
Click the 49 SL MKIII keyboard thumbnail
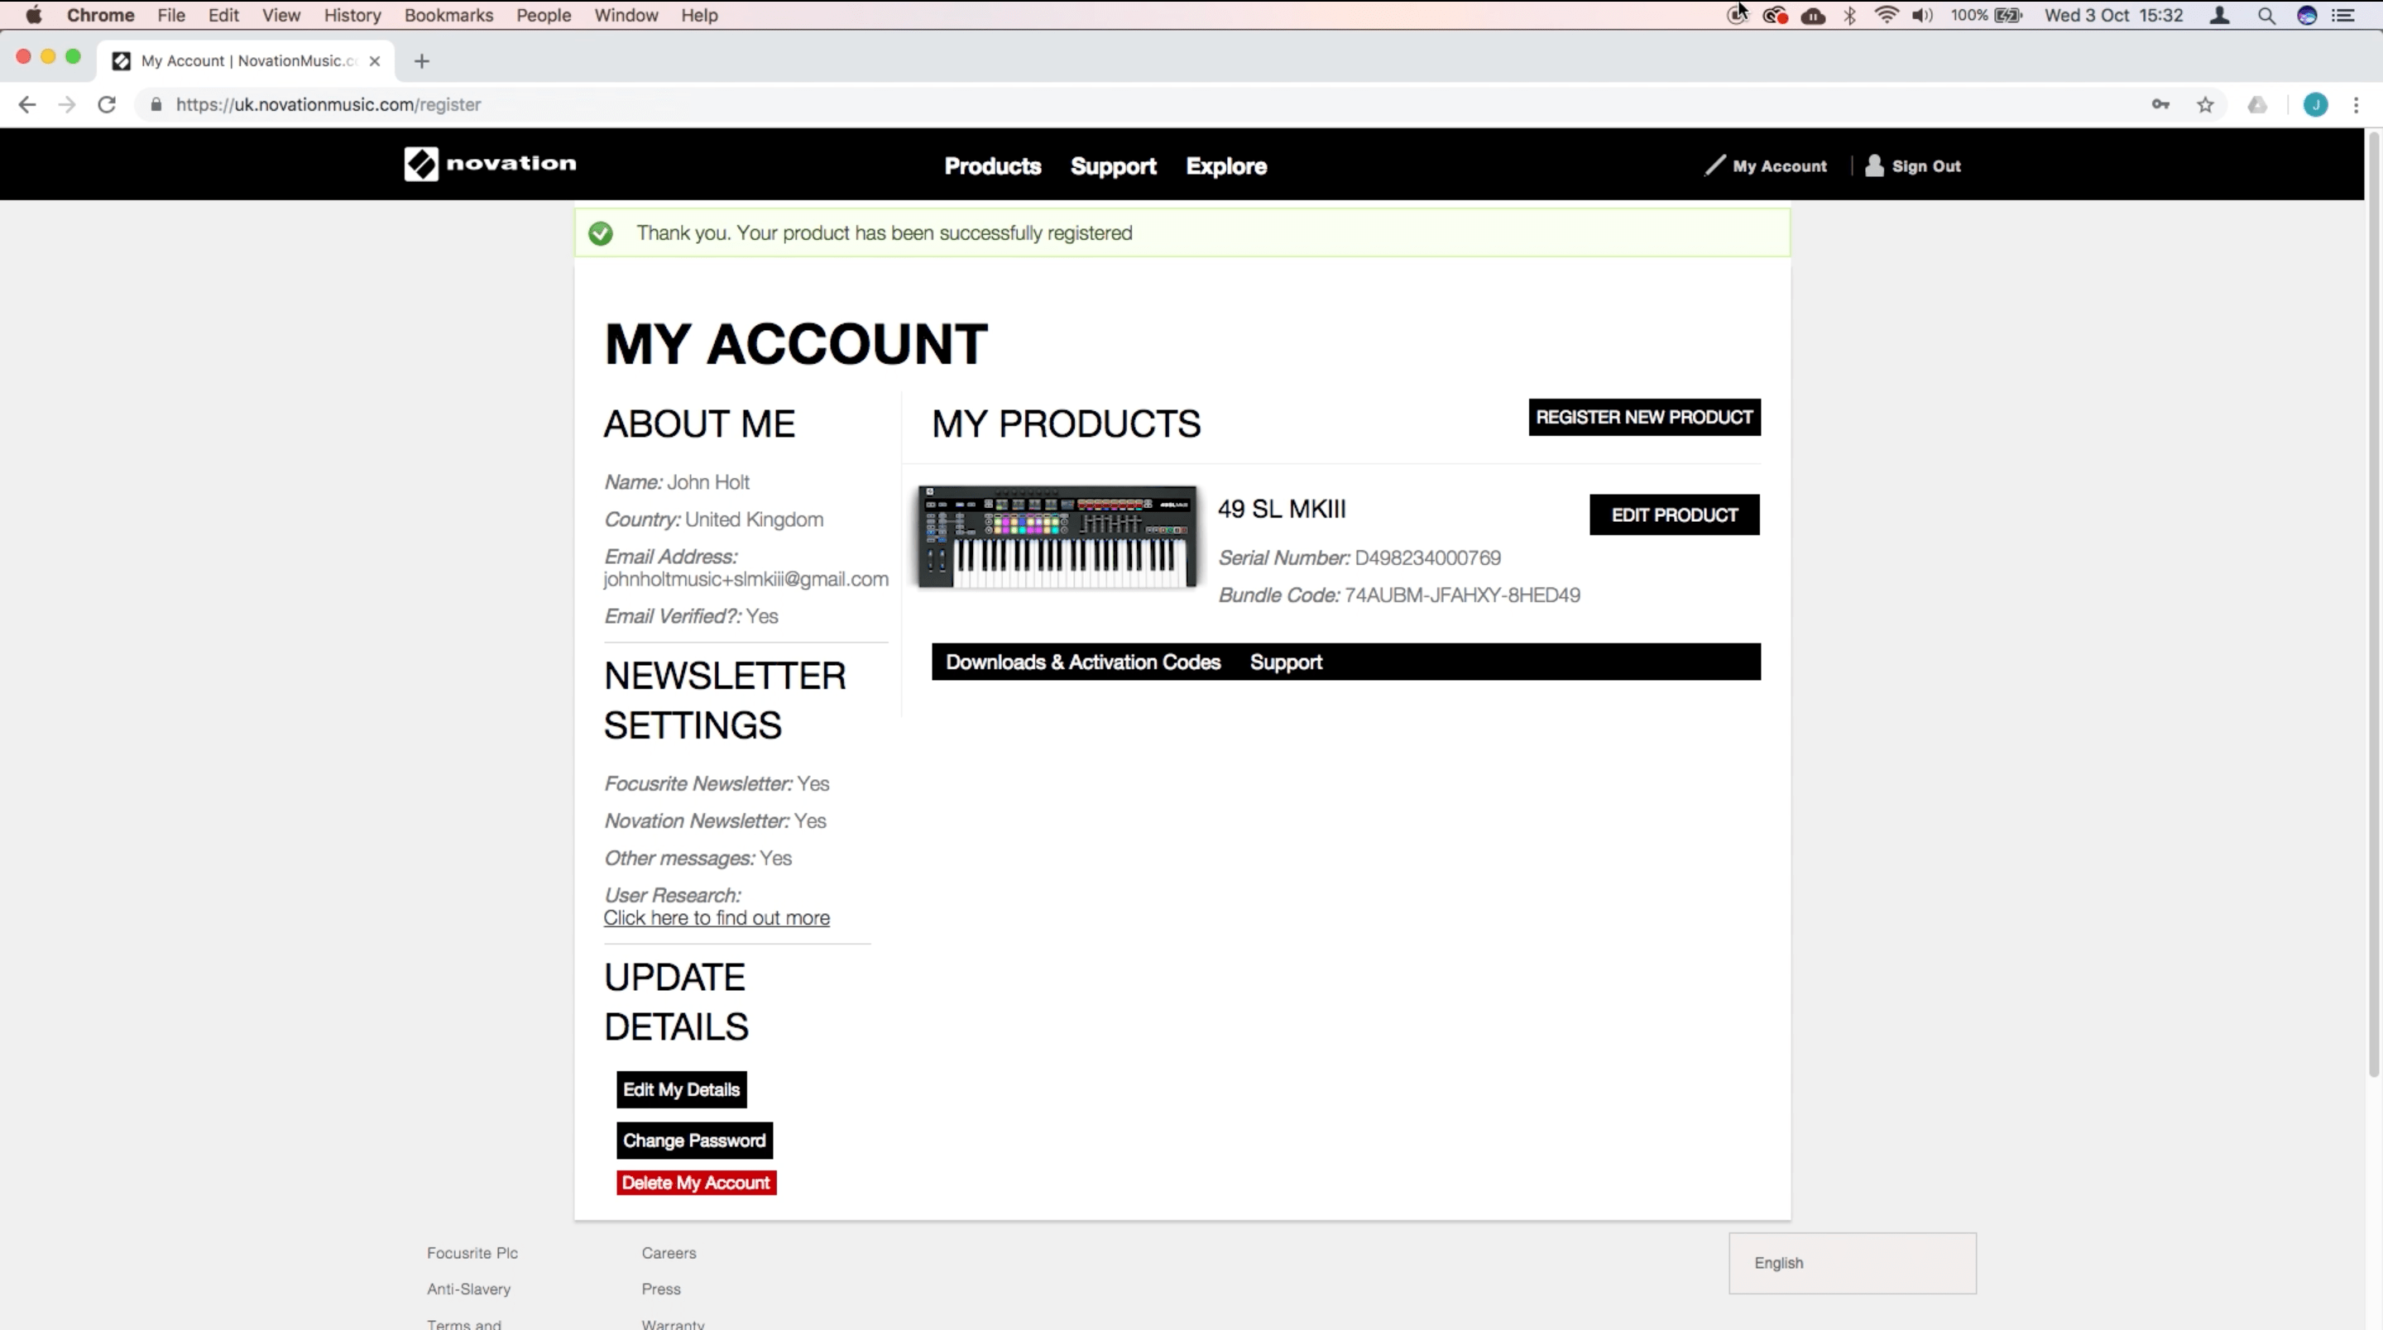click(1057, 538)
